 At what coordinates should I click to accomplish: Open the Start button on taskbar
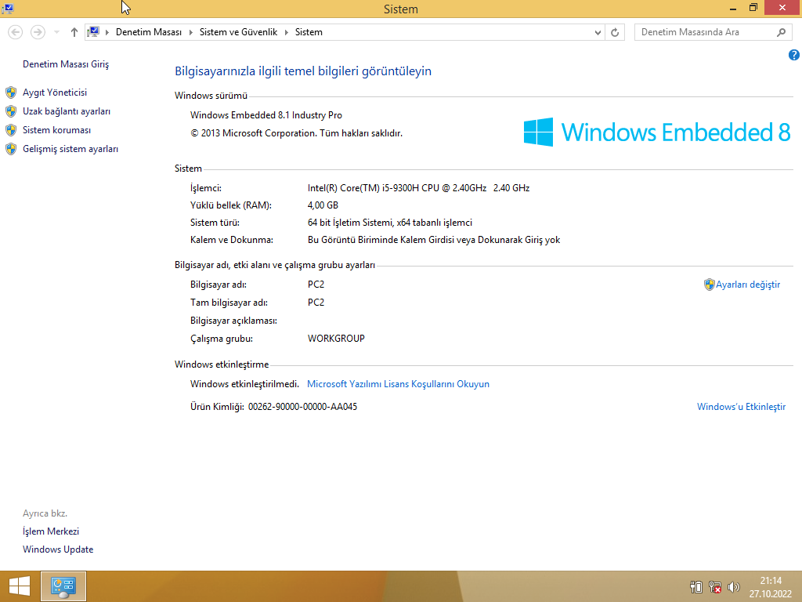point(20,586)
